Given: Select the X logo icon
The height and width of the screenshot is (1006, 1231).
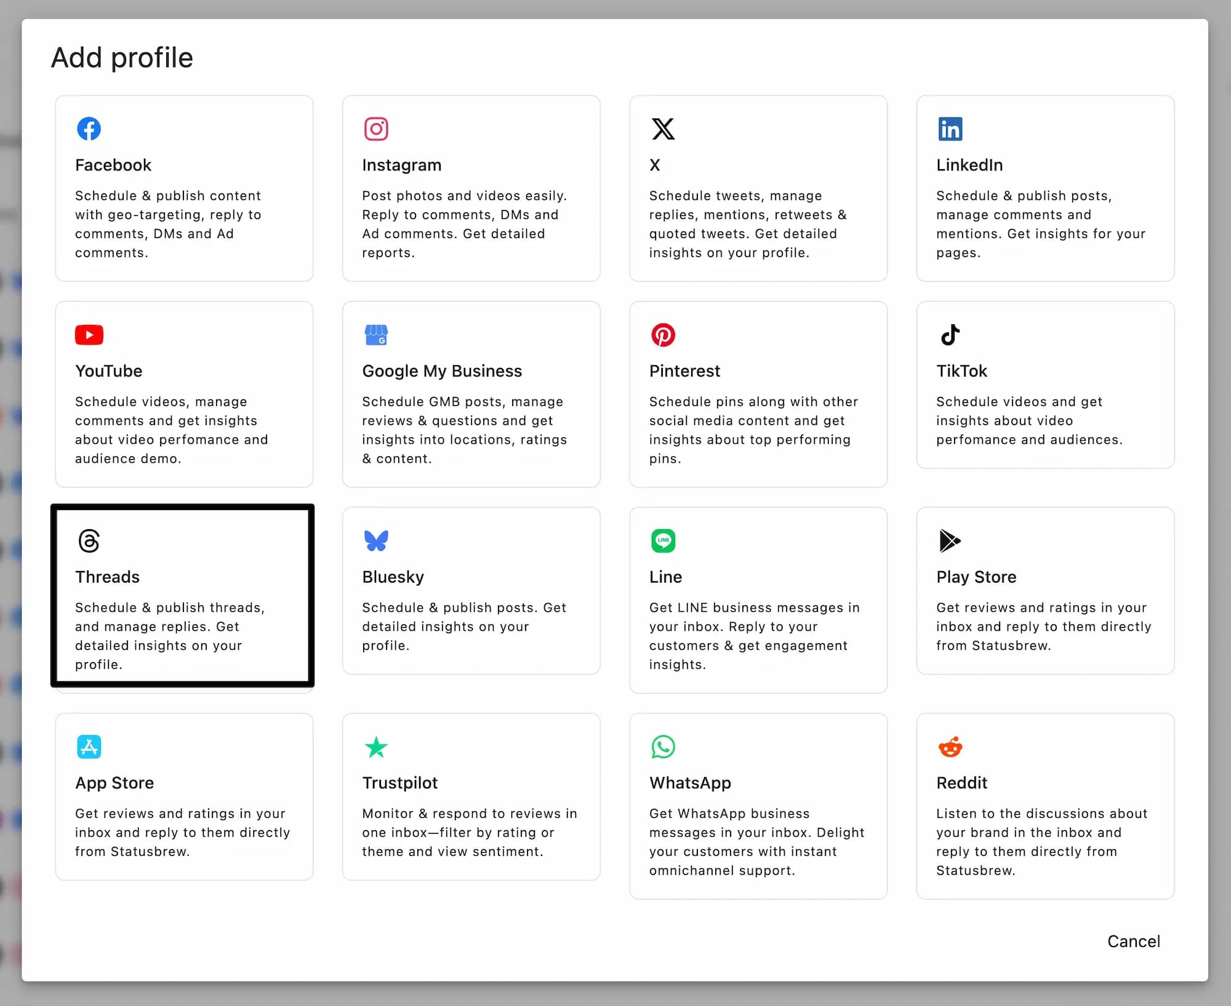Looking at the screenshot, I should [663, 129].
